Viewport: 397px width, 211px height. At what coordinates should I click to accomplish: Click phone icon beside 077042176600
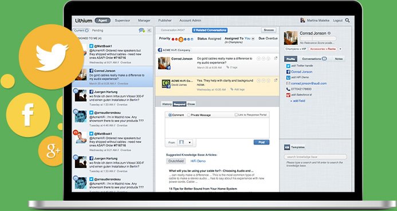click(x=288, y=89)
